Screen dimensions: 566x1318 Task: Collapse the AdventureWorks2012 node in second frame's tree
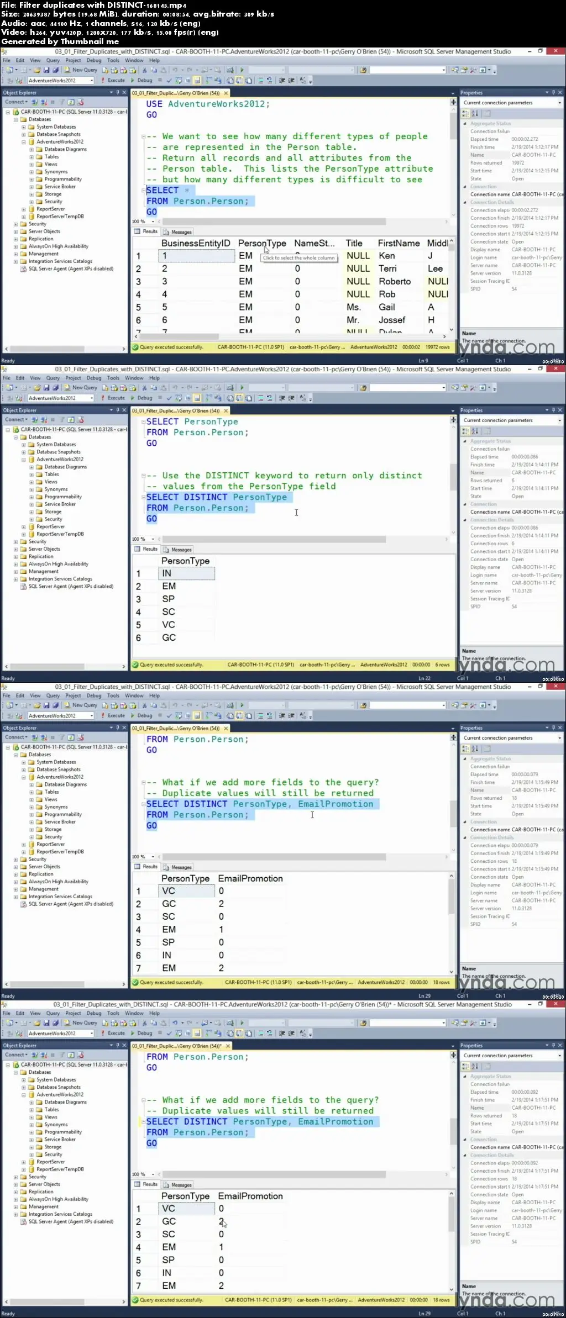pyautogui.click(x=24, y=460)
